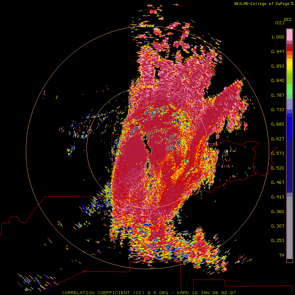The width and height of the screenshot is (295, 295).
Task: Click the TH threshold label
Action: [282, 255]
